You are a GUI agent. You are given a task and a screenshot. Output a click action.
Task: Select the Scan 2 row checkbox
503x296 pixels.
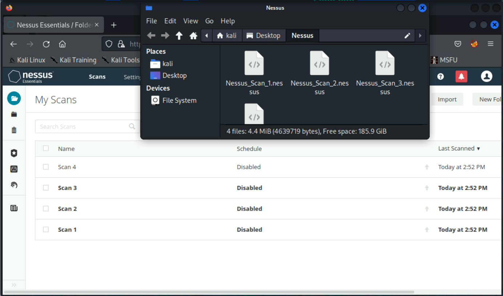click(46, 208)
